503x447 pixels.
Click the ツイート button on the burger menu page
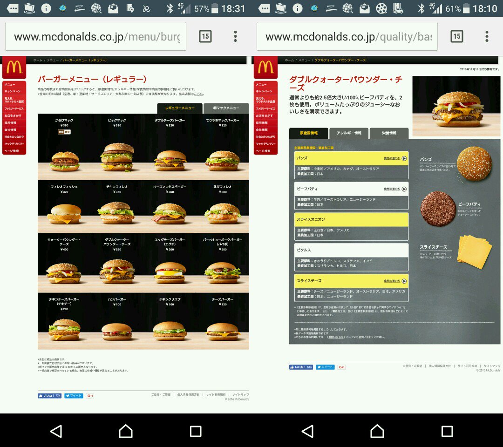click(74, 396)
